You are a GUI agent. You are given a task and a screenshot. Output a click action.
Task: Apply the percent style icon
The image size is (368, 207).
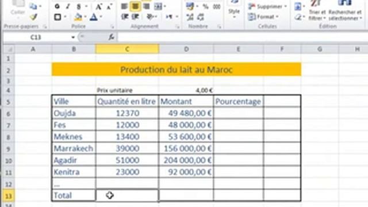point(206,6)
